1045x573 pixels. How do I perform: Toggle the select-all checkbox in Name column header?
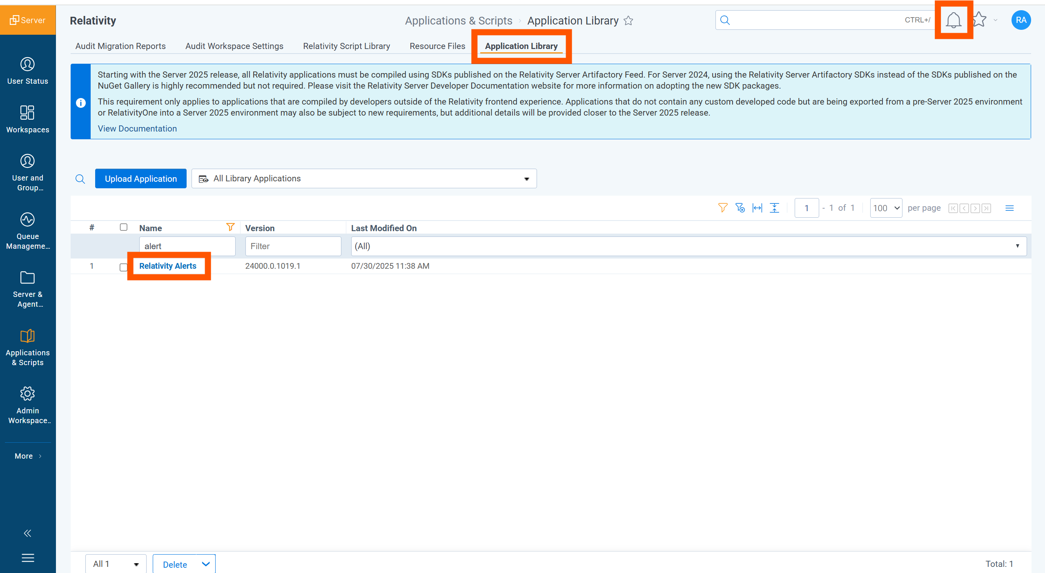point(123,227)
